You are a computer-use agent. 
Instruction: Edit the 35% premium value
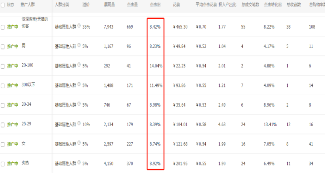click(x=86, y=27)
